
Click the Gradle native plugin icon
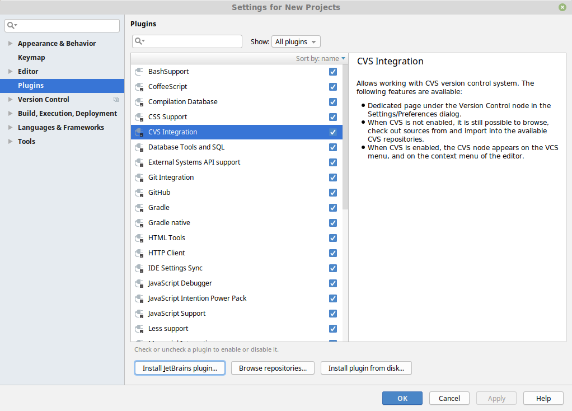coord(139,223)
